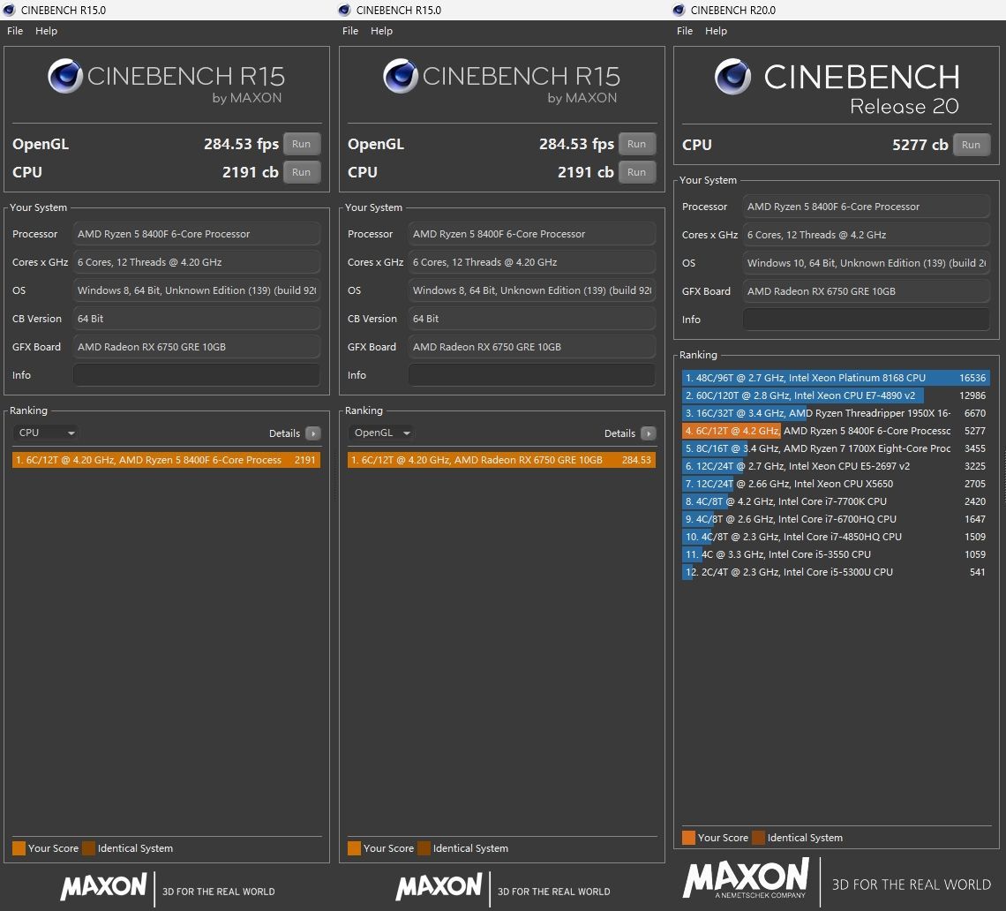The height and width of the screenshot is (911, 1006).
Task: Click the Cinebench R20.0 title bar app icon
Action: point(679,10)
